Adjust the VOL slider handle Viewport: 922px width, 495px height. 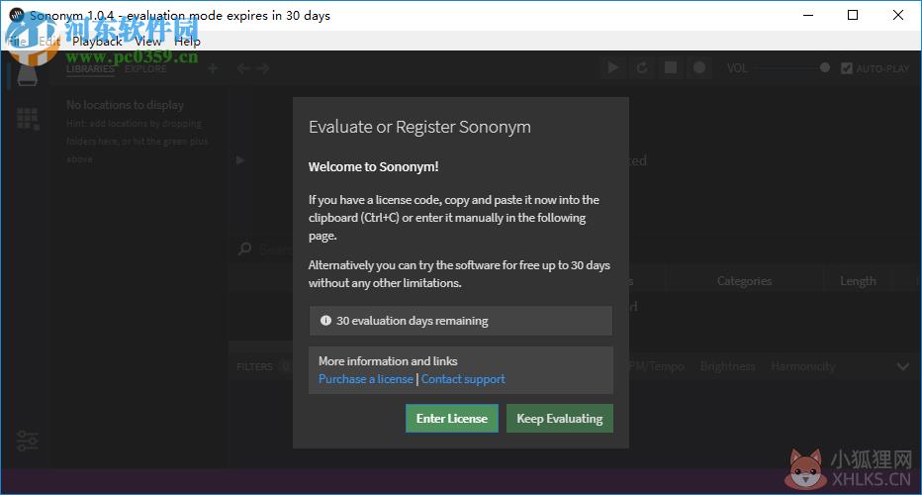(825, 67)
